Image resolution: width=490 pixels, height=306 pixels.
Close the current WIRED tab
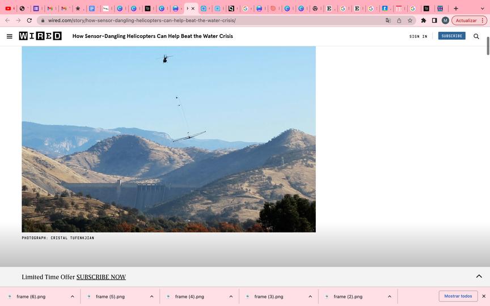pyautogui.click(x=193, y=8)
